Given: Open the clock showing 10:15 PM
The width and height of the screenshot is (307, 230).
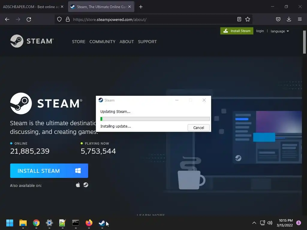Looking at the screenshot, I should click(x=285, y=223).
